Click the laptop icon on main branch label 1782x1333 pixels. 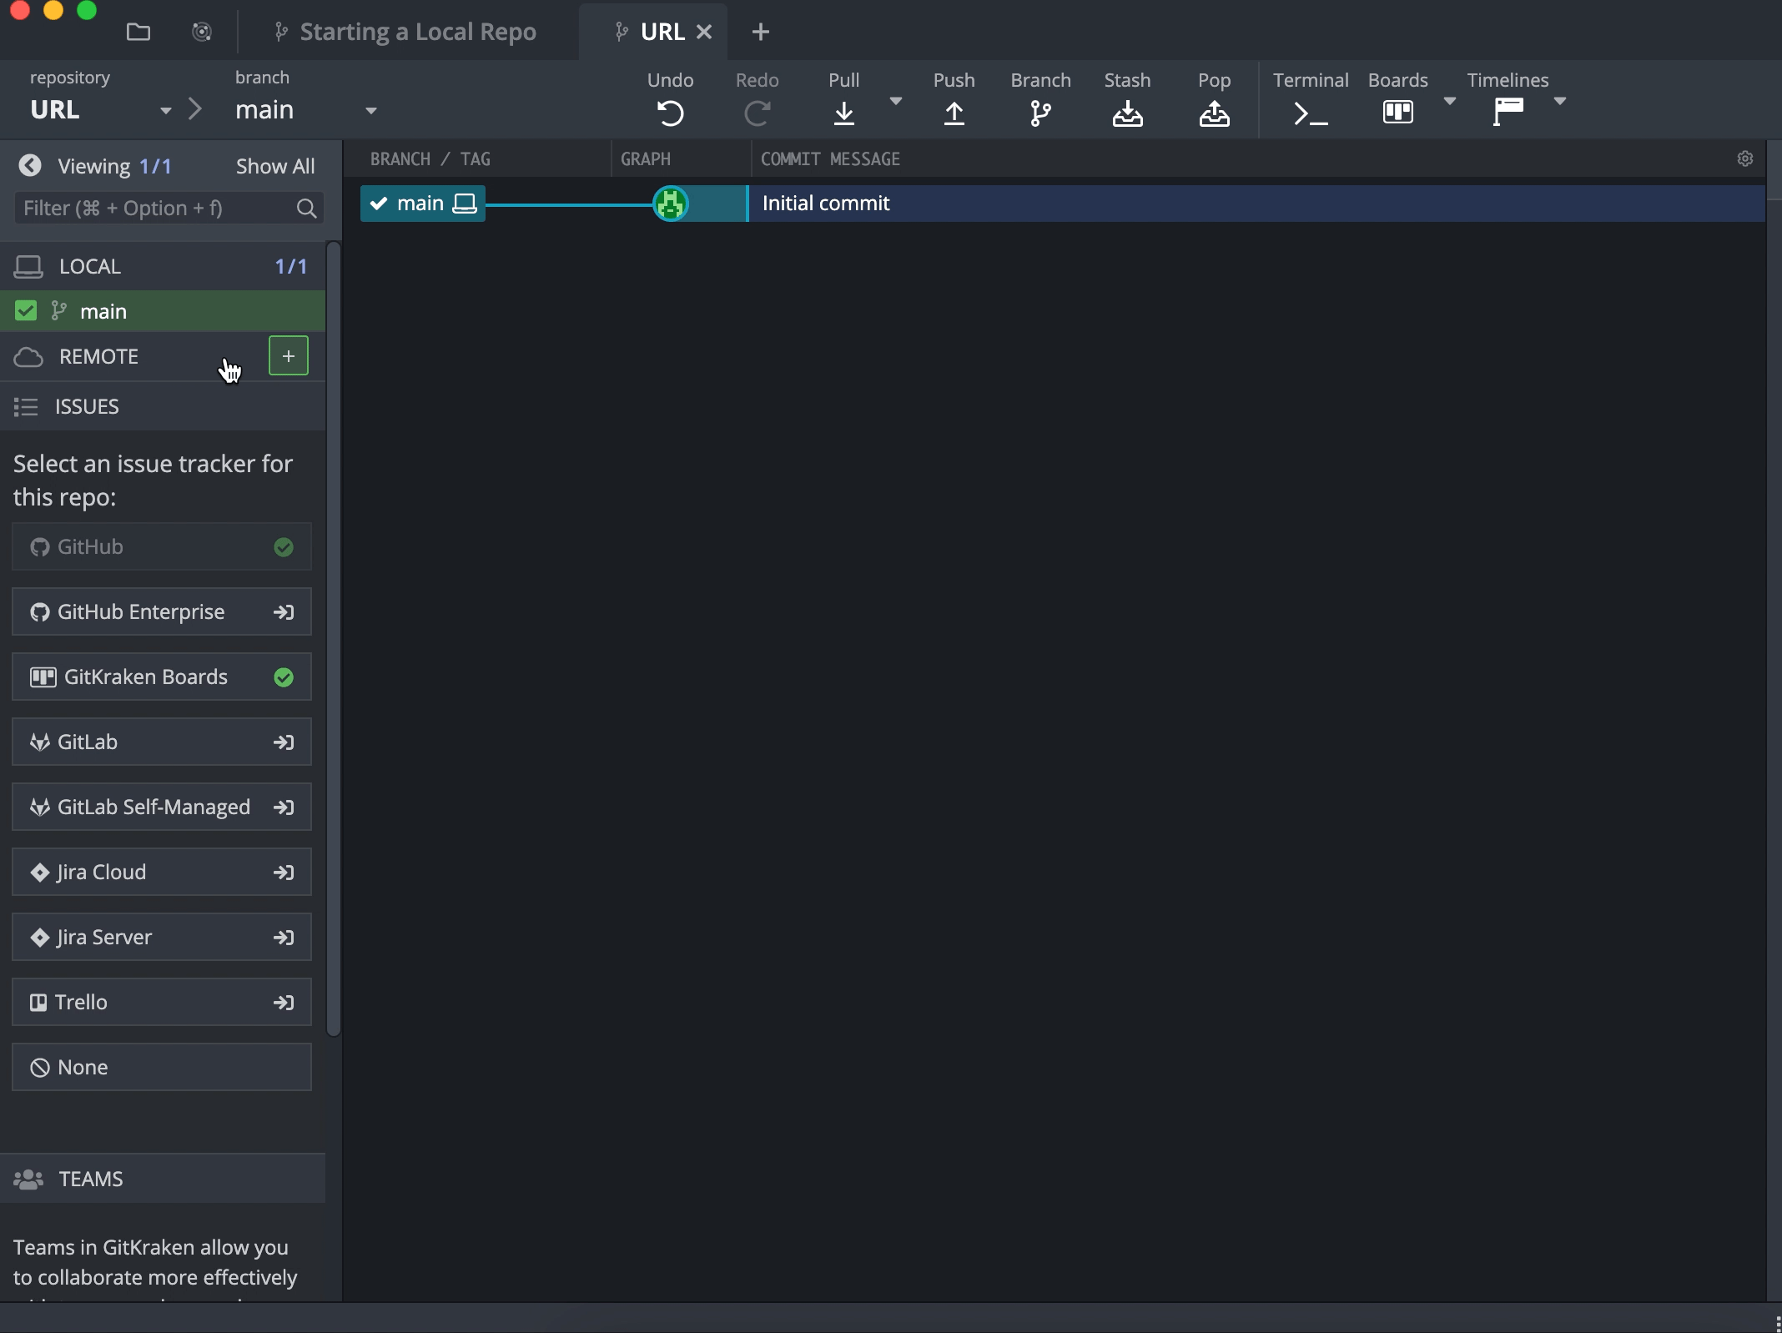coord(464,204)
